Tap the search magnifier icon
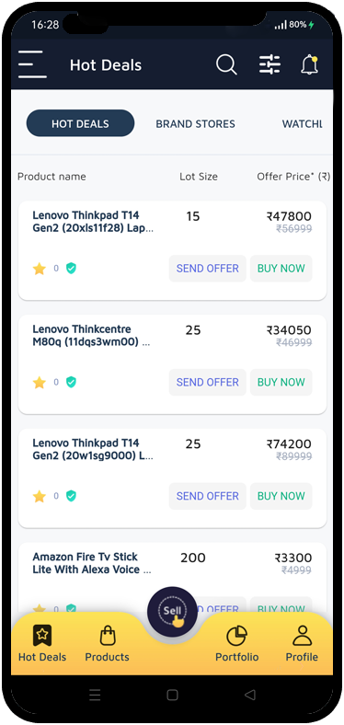The width and height of the screenshot is (344, 725). pyautogui.click(x=226, y=64)
